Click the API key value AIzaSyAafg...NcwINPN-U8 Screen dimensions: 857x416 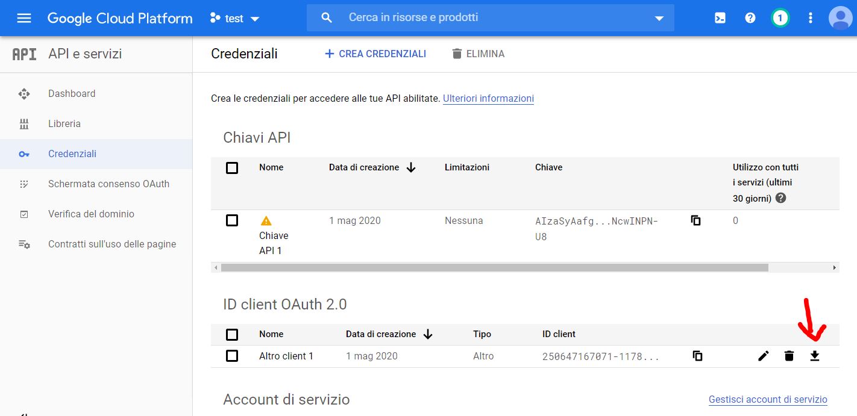[x=597, y=229]
